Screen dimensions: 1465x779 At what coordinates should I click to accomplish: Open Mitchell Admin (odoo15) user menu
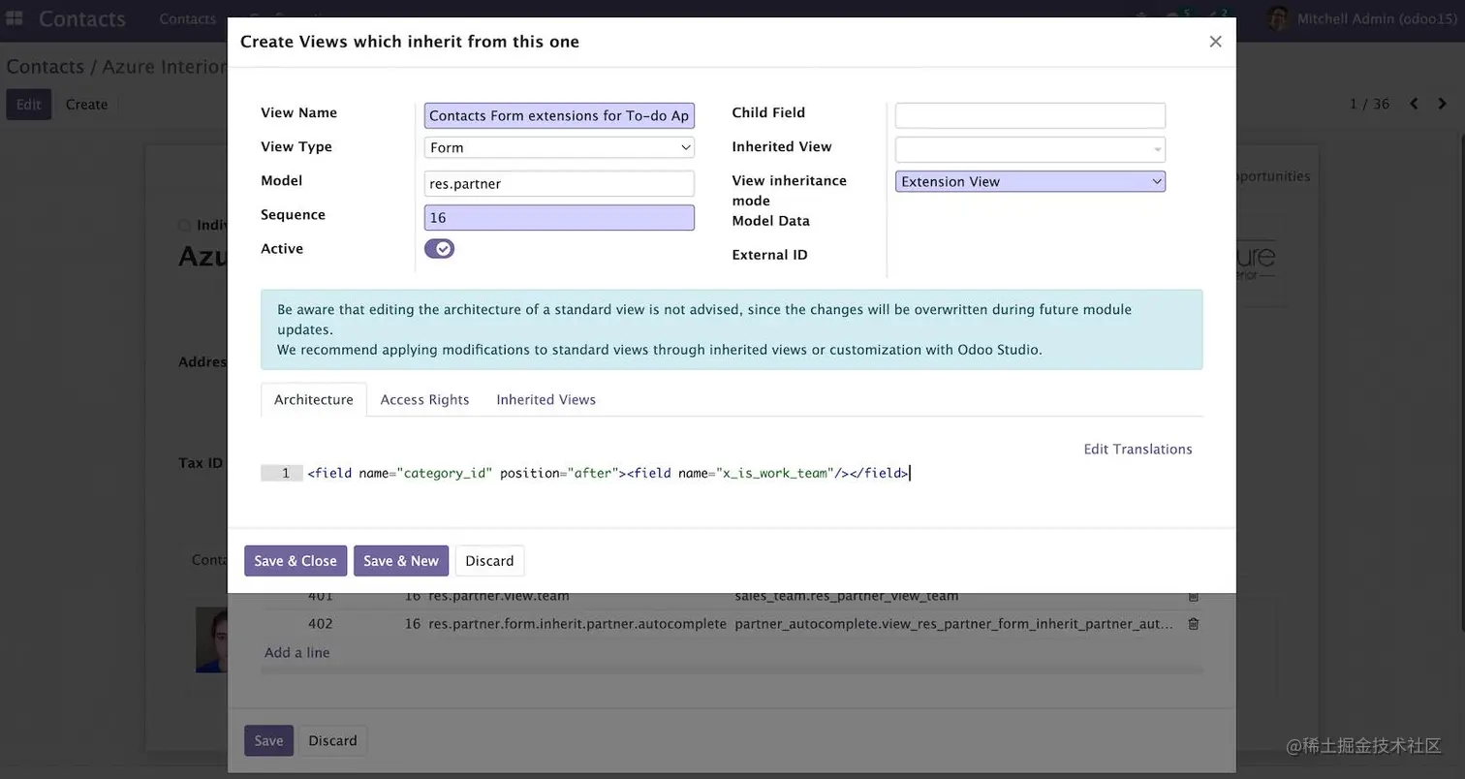coord(1363,18)
